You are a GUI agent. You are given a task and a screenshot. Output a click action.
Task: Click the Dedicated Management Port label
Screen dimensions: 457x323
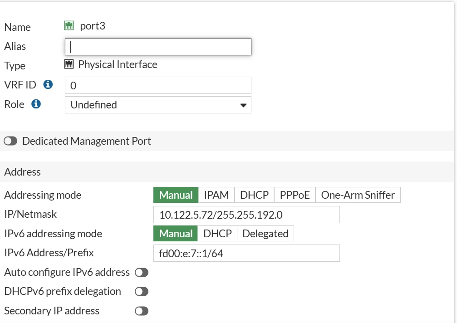87,141
